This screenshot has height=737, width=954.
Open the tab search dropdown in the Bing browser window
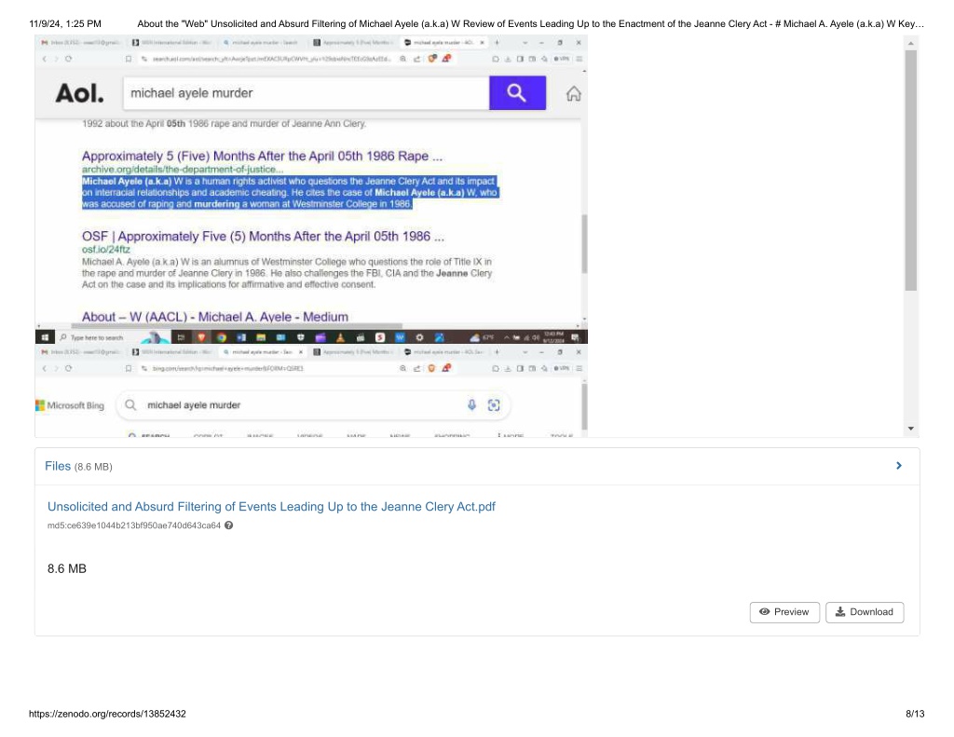525,352
